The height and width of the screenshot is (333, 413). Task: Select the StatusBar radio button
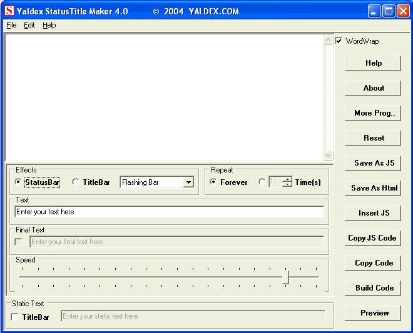tap(18, 182)
